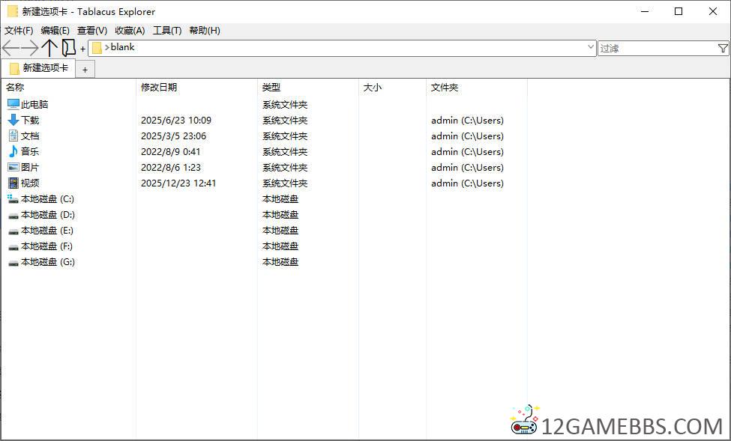Click inside the 过滤 filter input box

click(652, 47)
